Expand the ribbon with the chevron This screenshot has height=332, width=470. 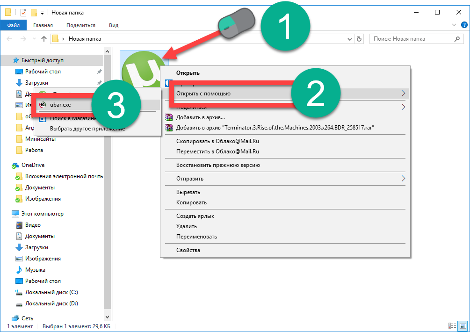pyautogui.click(x=454, y=25)
